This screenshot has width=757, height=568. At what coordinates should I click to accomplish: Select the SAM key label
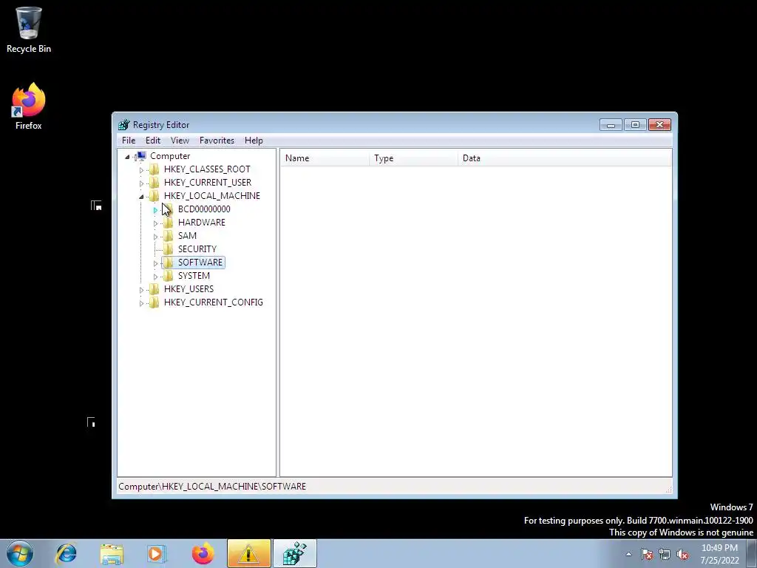pyautogui.click(x=187, y=236)
